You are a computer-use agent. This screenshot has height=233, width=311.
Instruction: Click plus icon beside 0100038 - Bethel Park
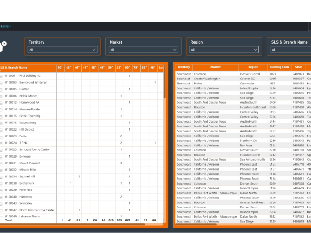tap(1, 183)
